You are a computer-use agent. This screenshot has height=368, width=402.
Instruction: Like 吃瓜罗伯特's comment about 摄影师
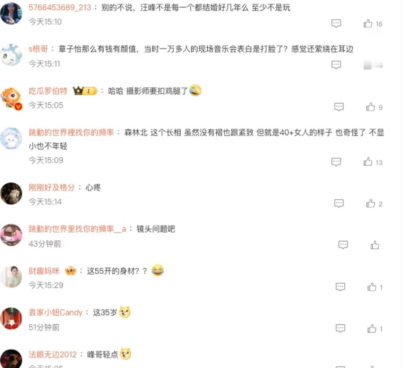[x=370, y=107]
